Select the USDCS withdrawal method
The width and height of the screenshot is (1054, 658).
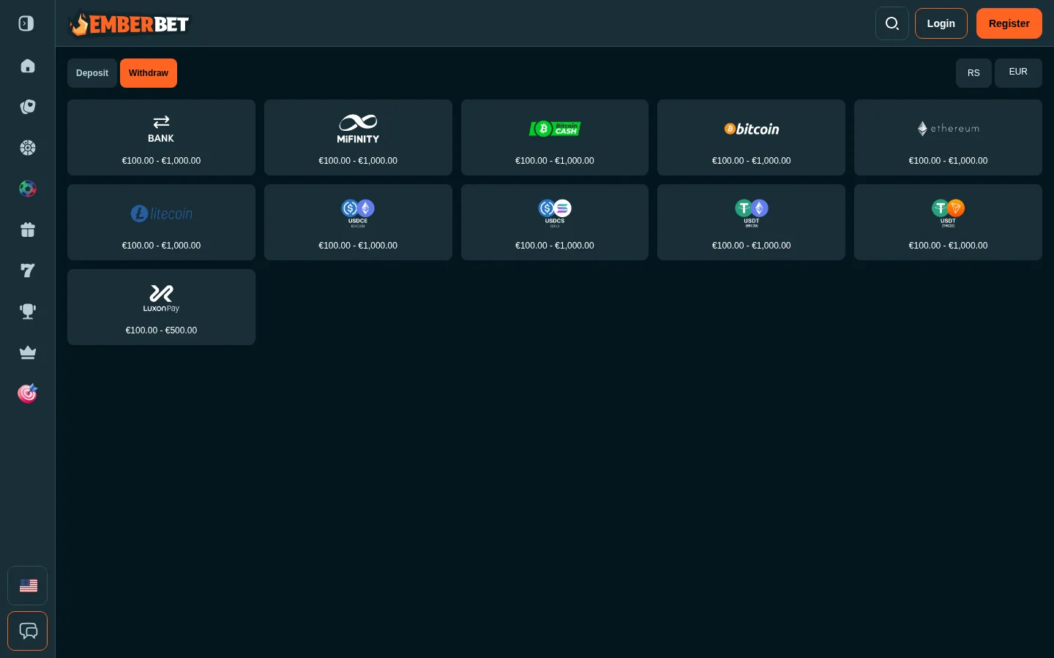pyautogui.click(x=555, y=222)
